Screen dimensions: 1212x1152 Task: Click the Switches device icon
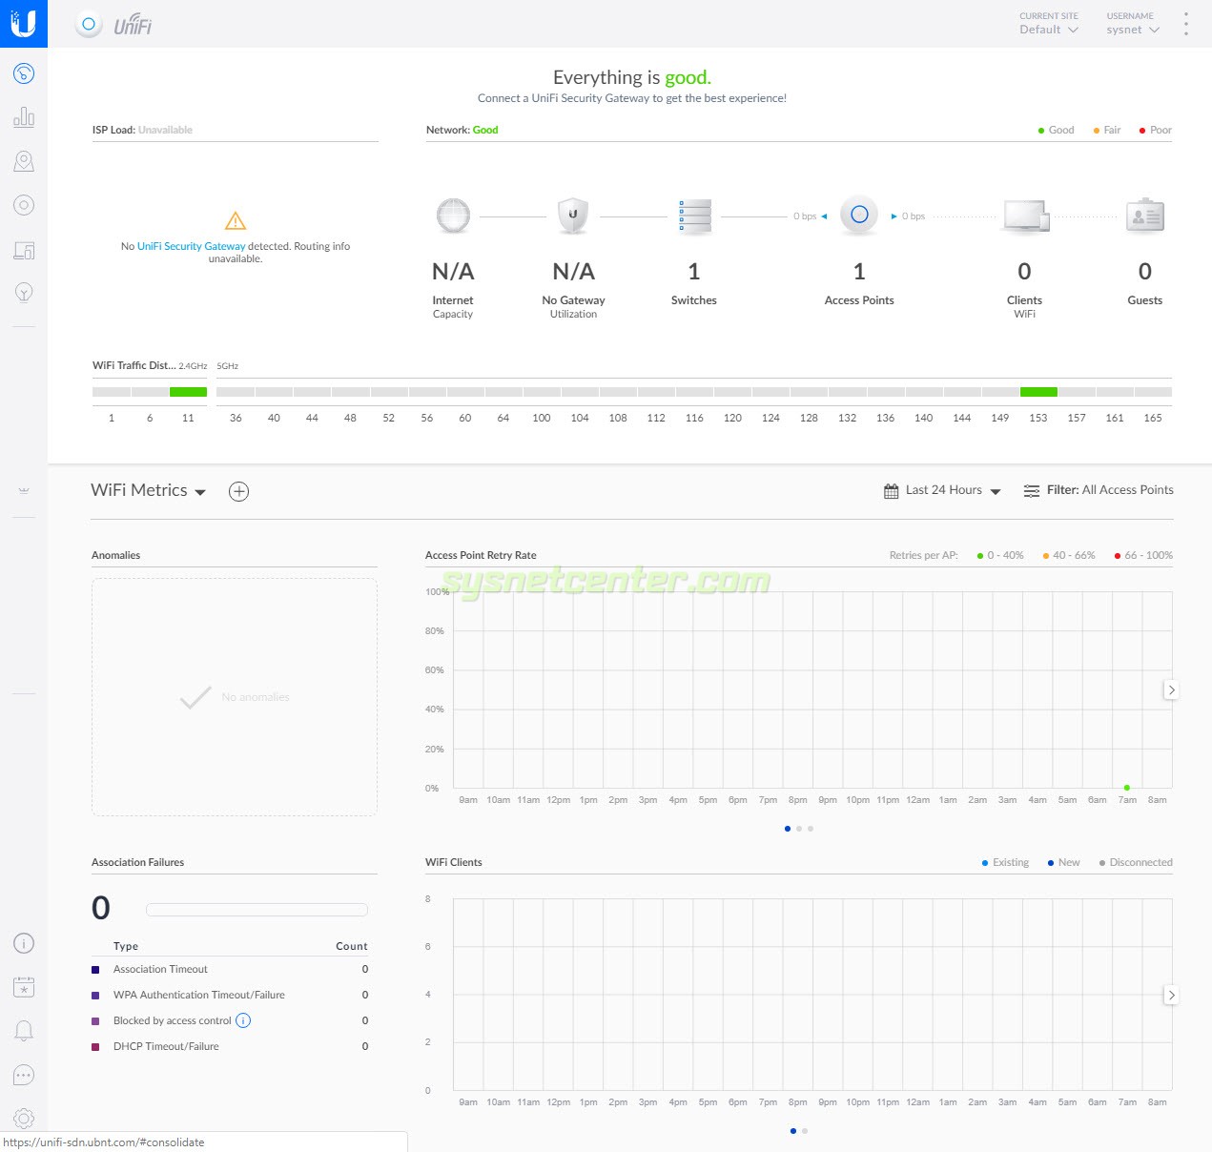click(694, 216)
